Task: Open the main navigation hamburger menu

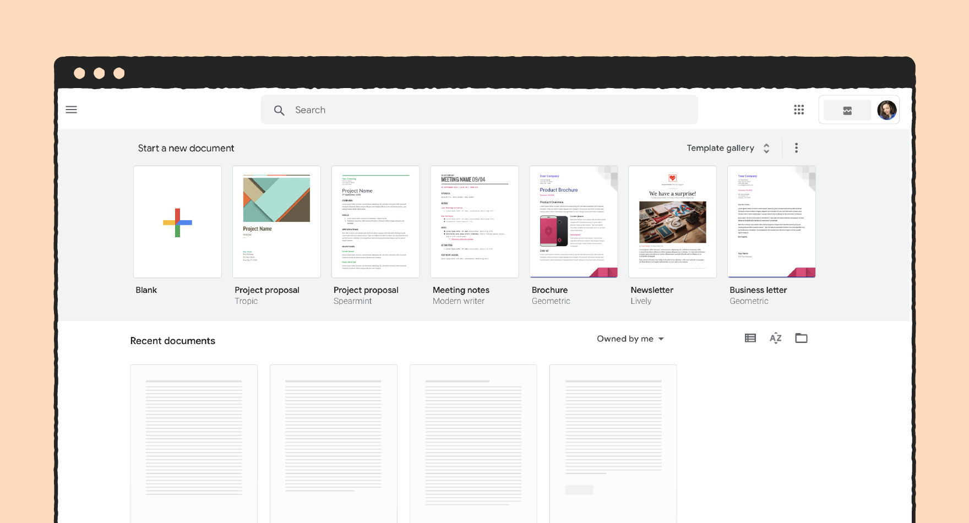Action: pos(72,110)
